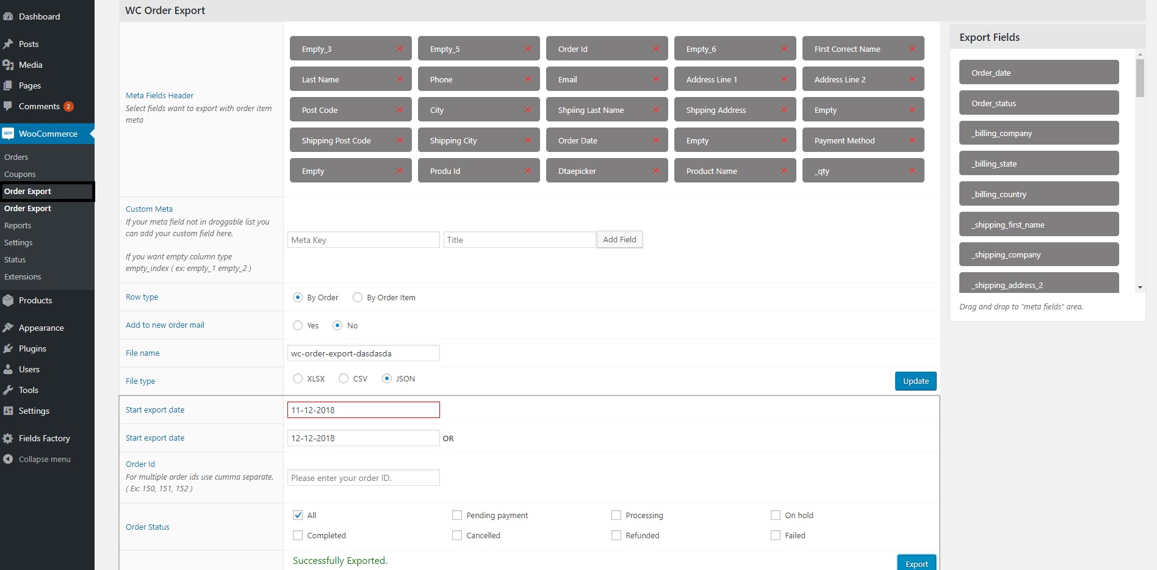Remove First Correct Name field

[x=912, y=49]
